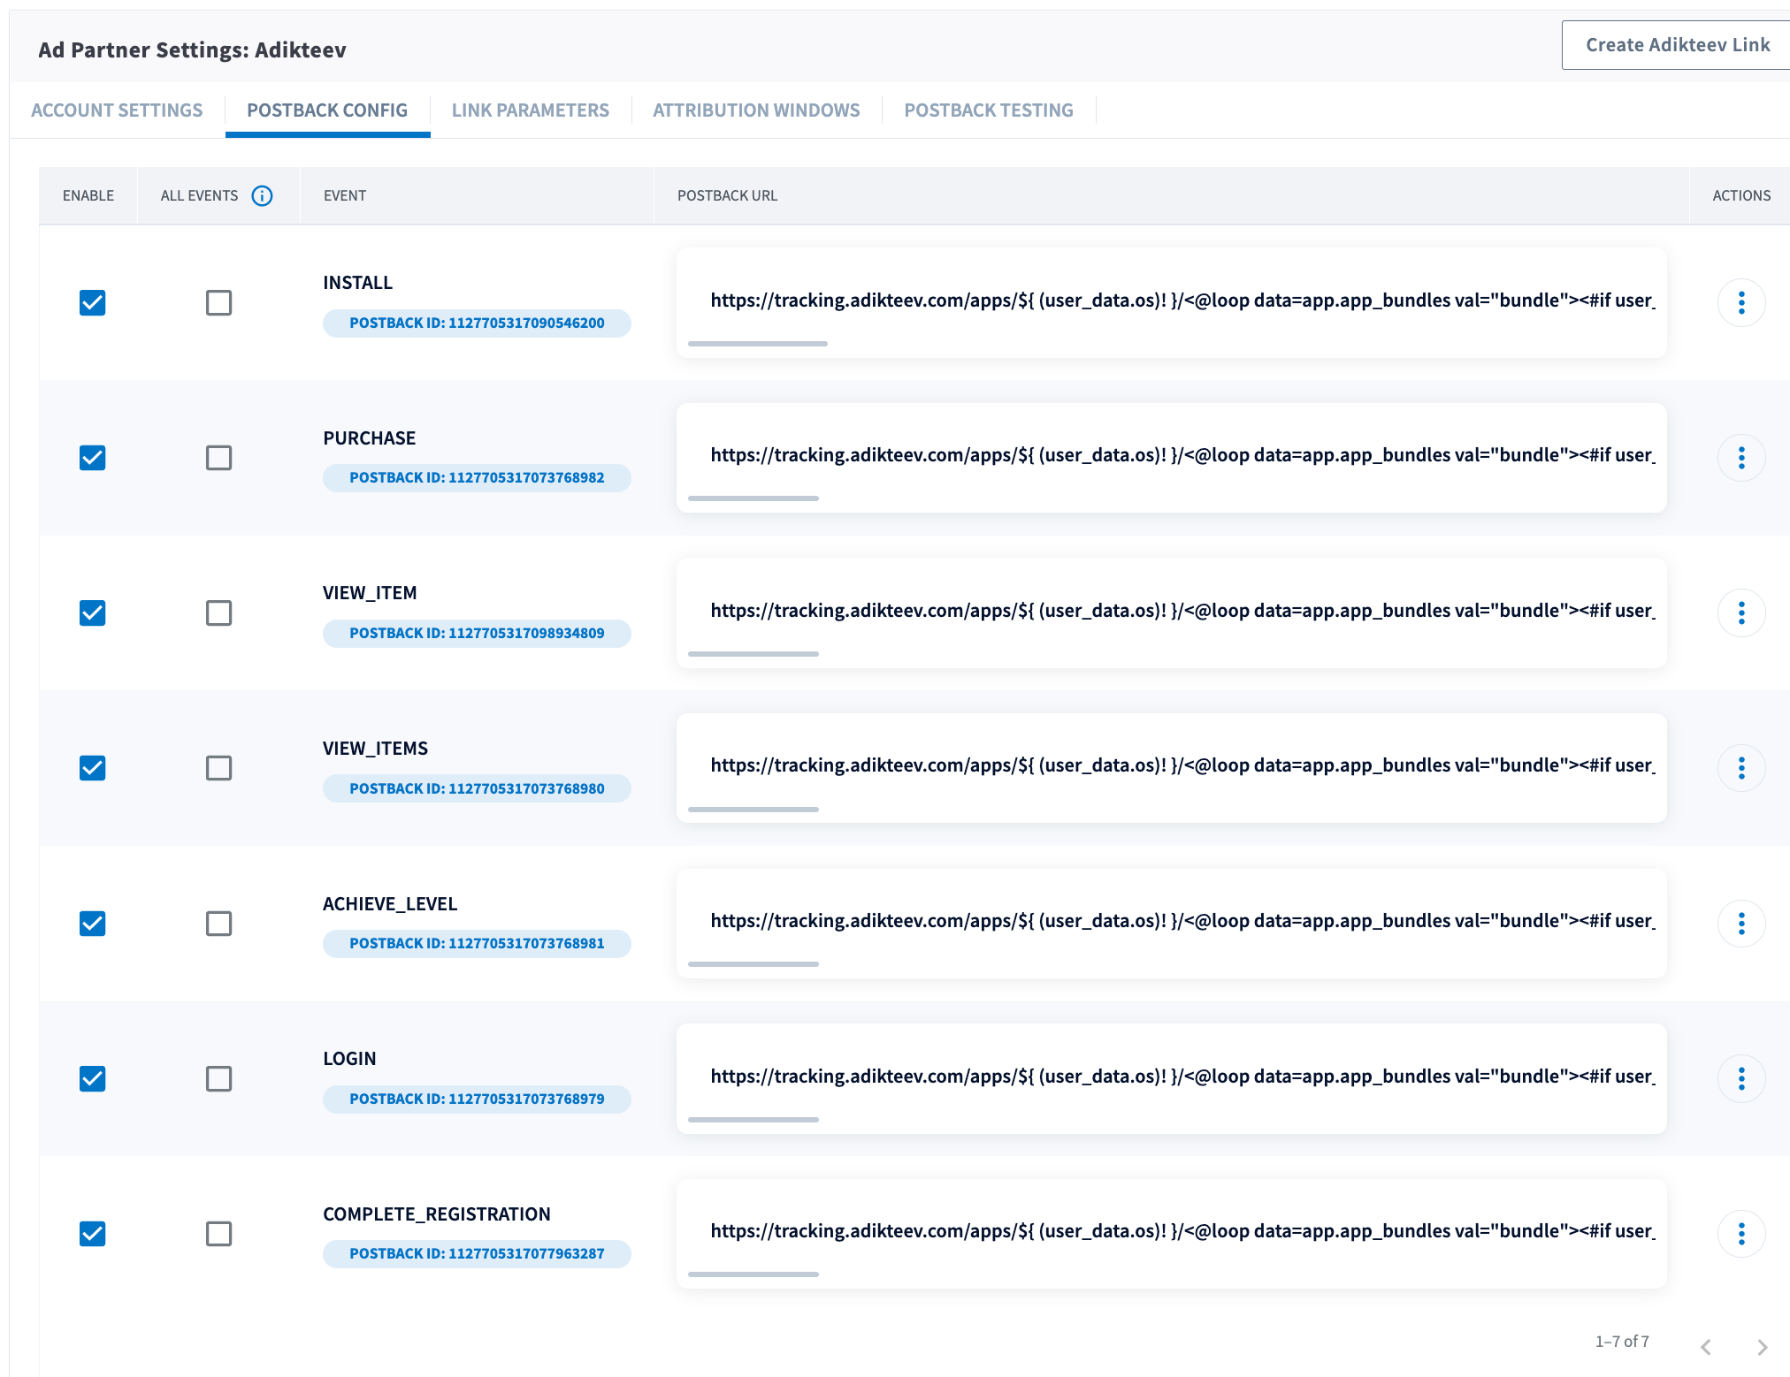Screen dimensions: 1790x1377
Task: Uncheck Enable for LOGIN event
Action: (x=93, y=1078)
